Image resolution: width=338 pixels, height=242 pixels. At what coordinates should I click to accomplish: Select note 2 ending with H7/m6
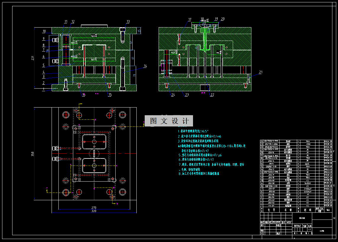[x=200, y=136]
